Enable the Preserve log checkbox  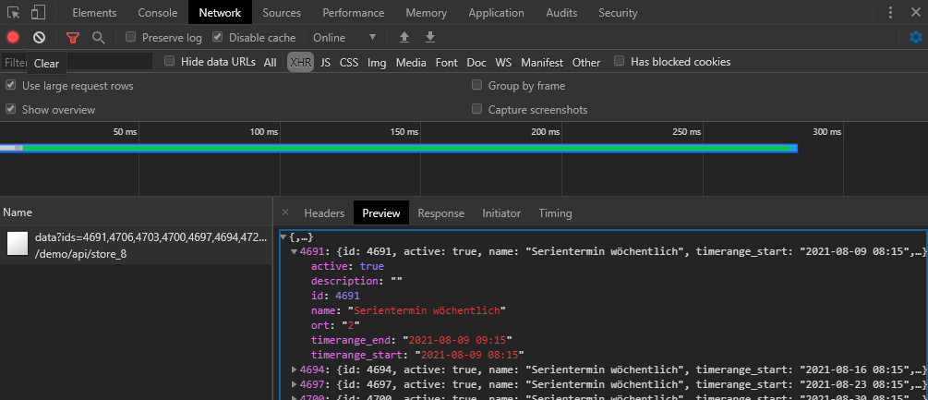(131, 38)
